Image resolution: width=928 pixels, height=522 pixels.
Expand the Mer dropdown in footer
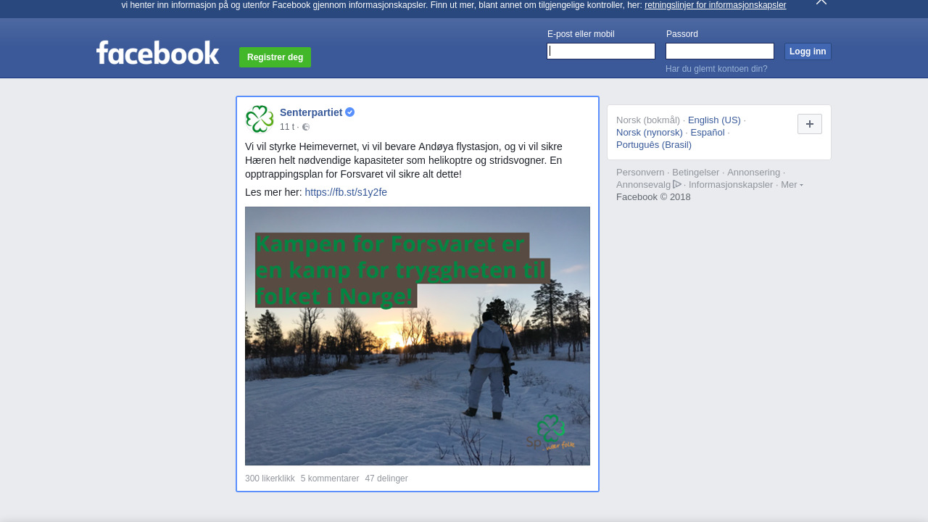tap(792, 185)
